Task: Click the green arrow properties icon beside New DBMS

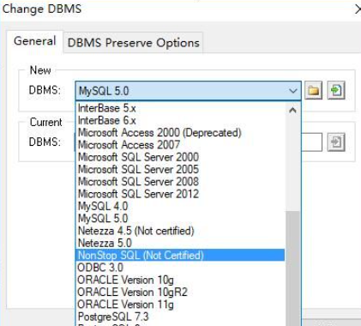Action: click(x=336, y=90)
